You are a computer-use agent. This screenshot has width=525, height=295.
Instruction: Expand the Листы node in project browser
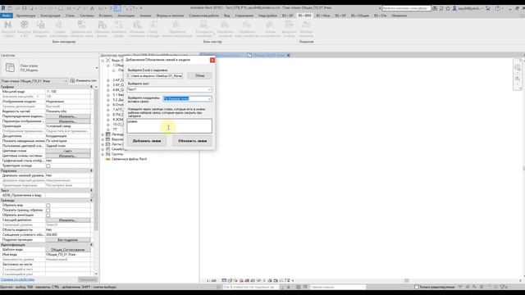[x=103, y=144]
